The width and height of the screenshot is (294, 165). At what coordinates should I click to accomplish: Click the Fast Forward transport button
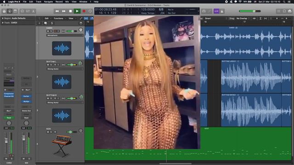[64, 11]
